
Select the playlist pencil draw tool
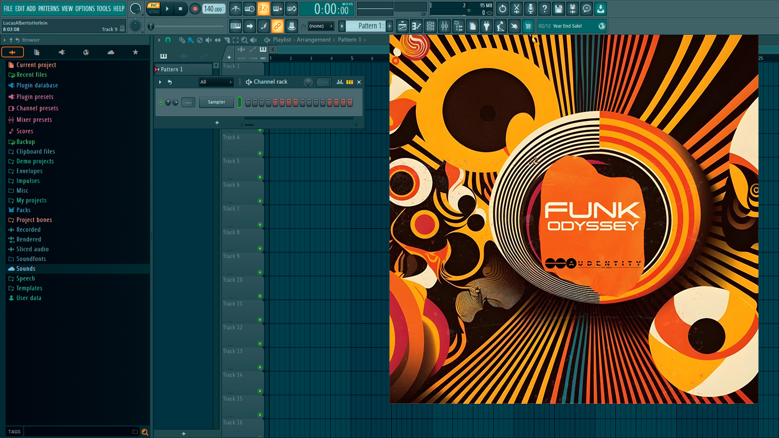tap(181, 40)
